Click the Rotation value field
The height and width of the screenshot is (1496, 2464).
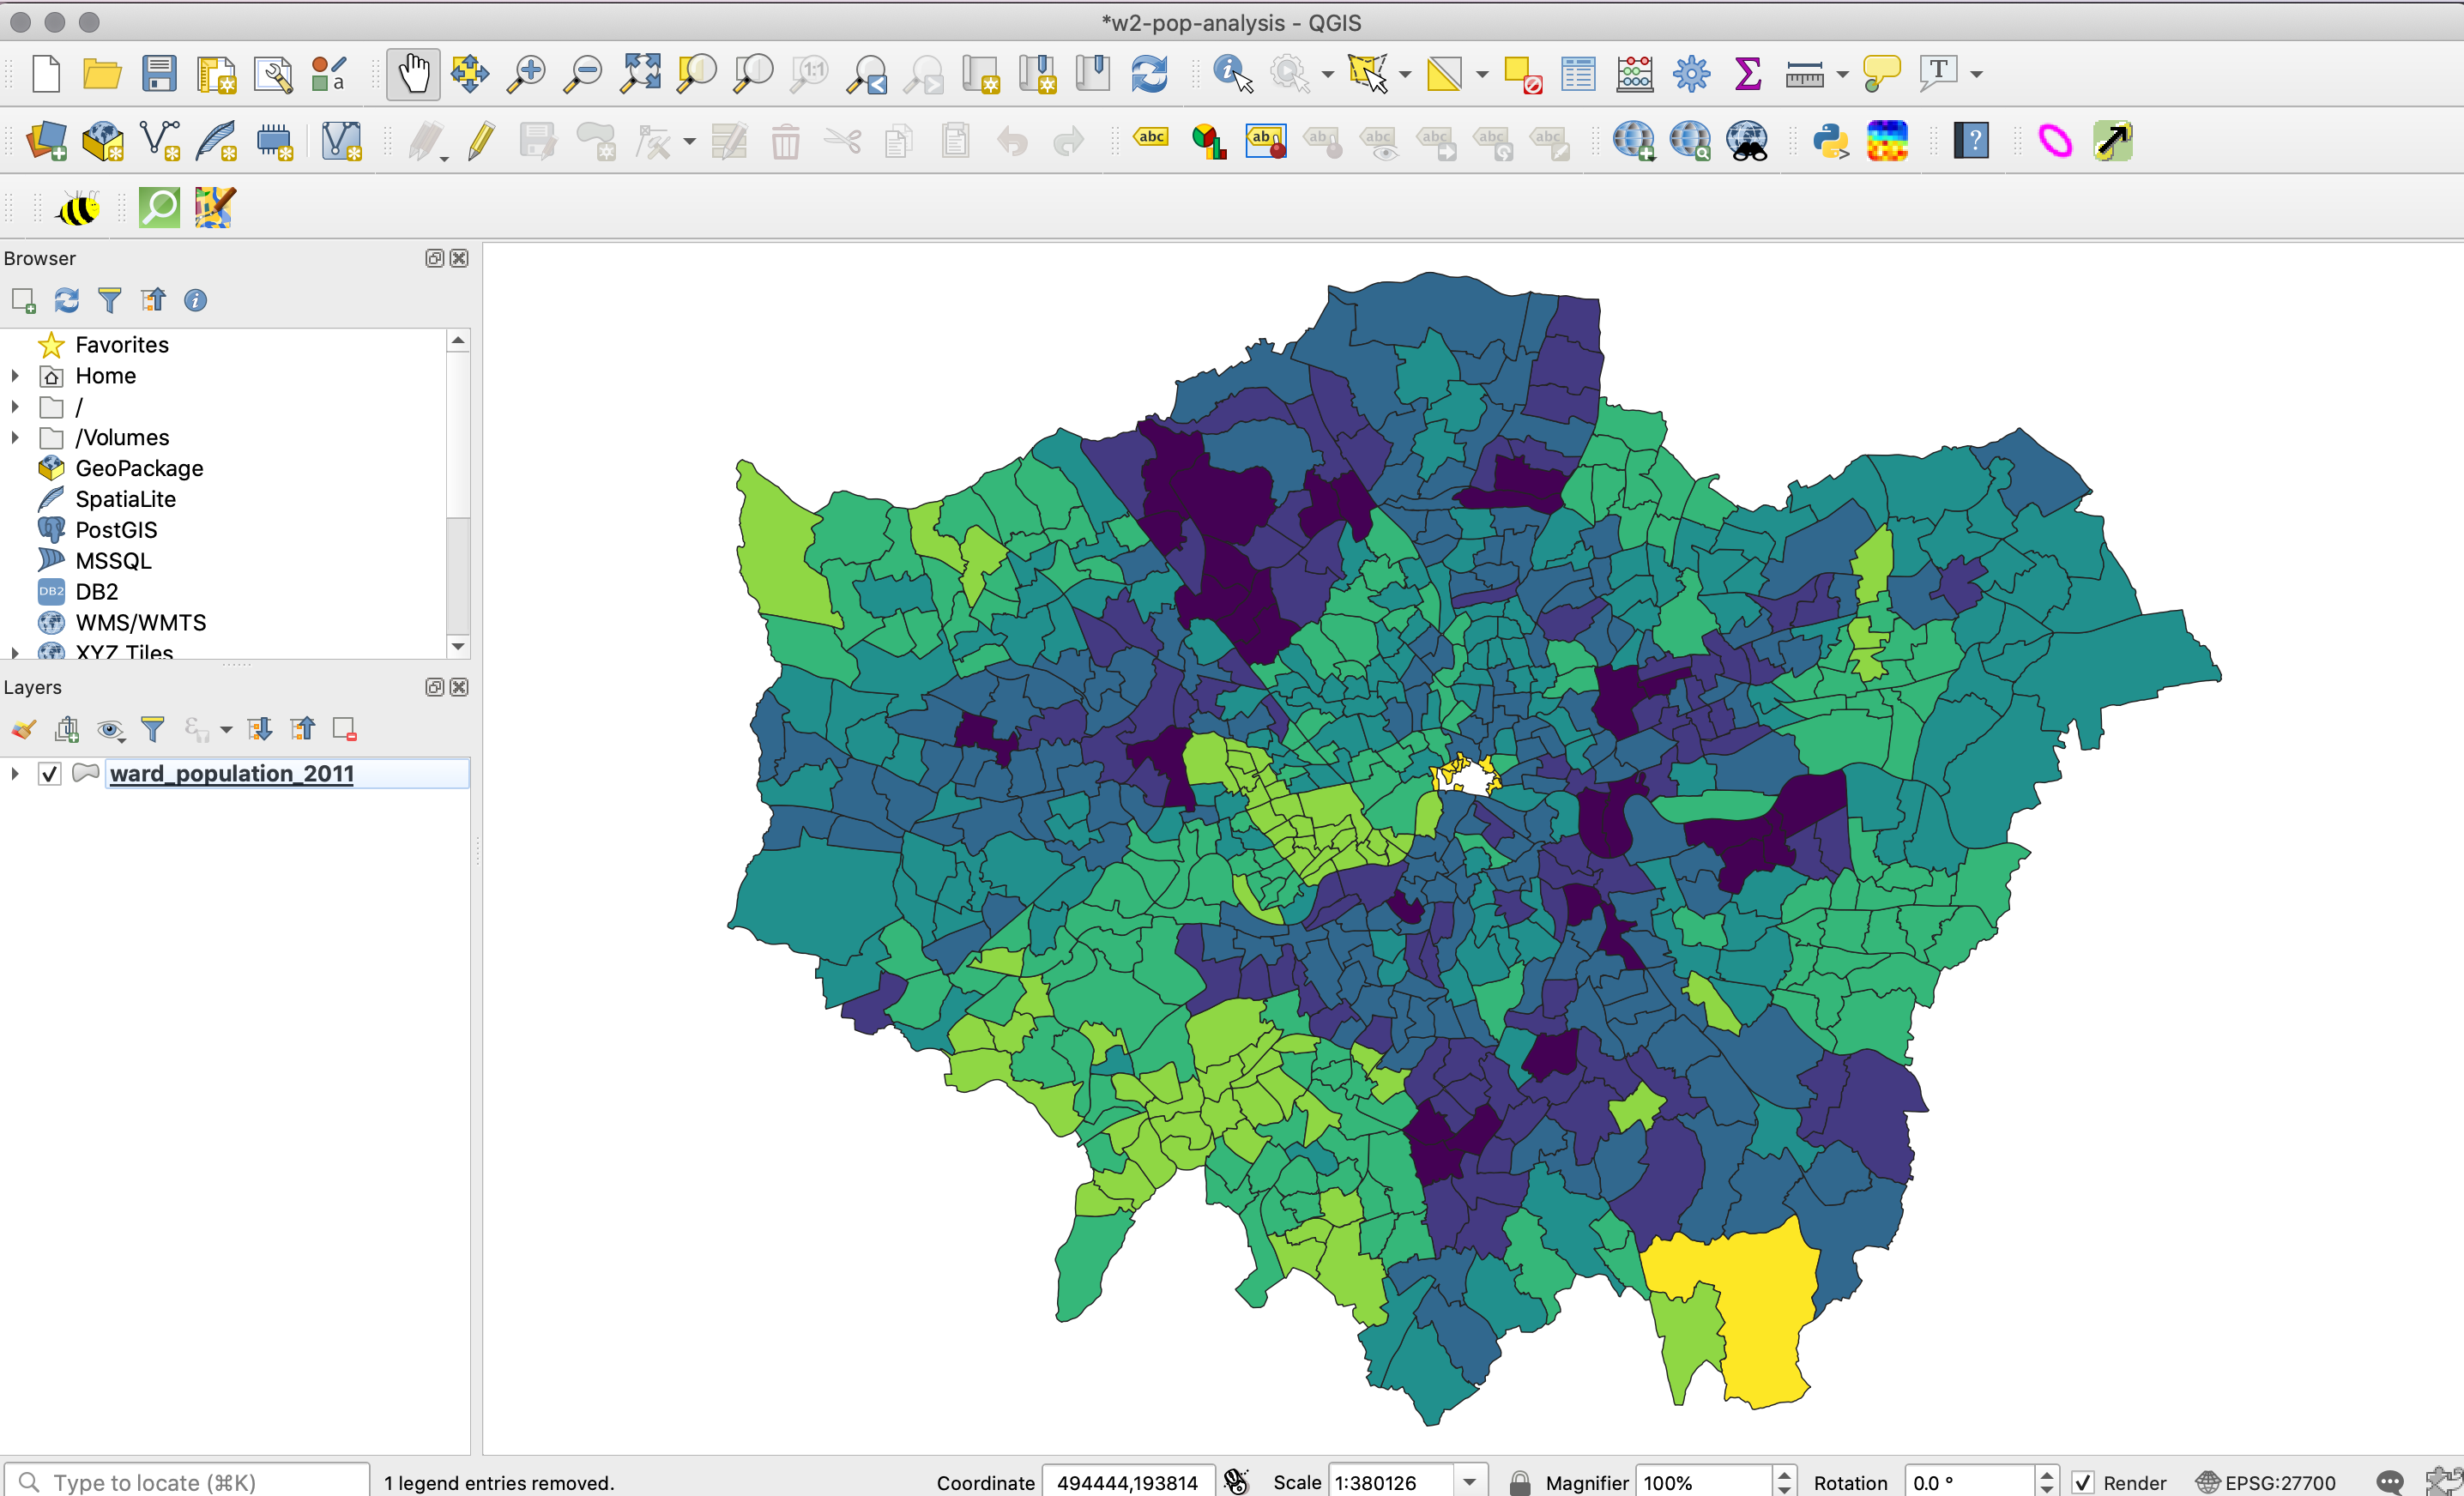click(x=1970, y=1482)
